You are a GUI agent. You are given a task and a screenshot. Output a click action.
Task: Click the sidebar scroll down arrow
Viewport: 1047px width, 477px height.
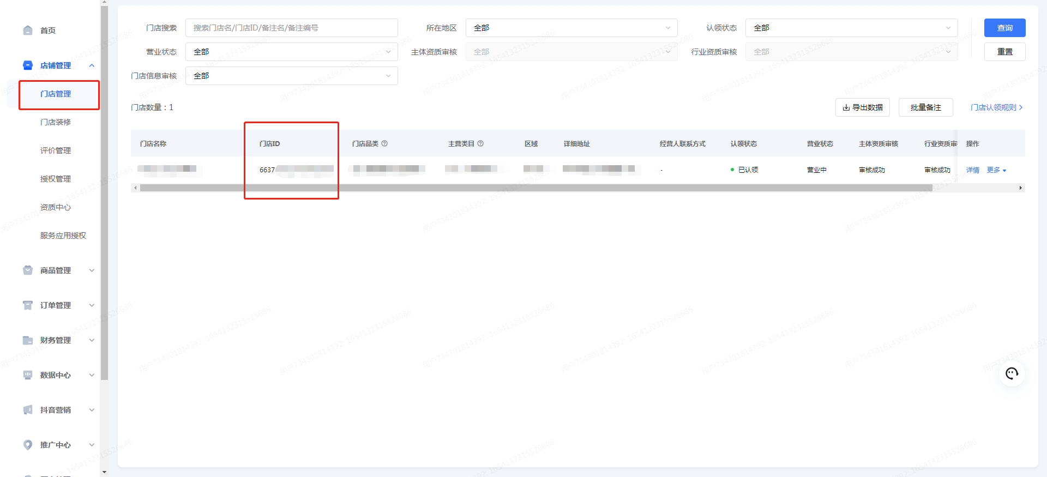(104, 472)
